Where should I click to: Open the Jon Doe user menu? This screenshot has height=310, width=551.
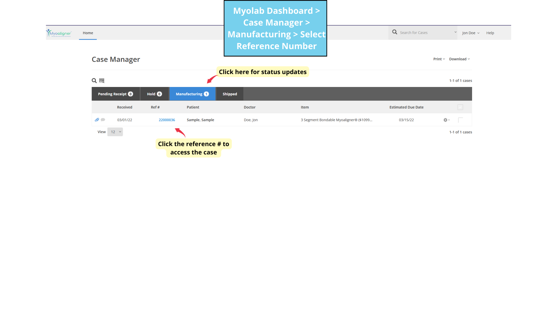pos(471,33)
